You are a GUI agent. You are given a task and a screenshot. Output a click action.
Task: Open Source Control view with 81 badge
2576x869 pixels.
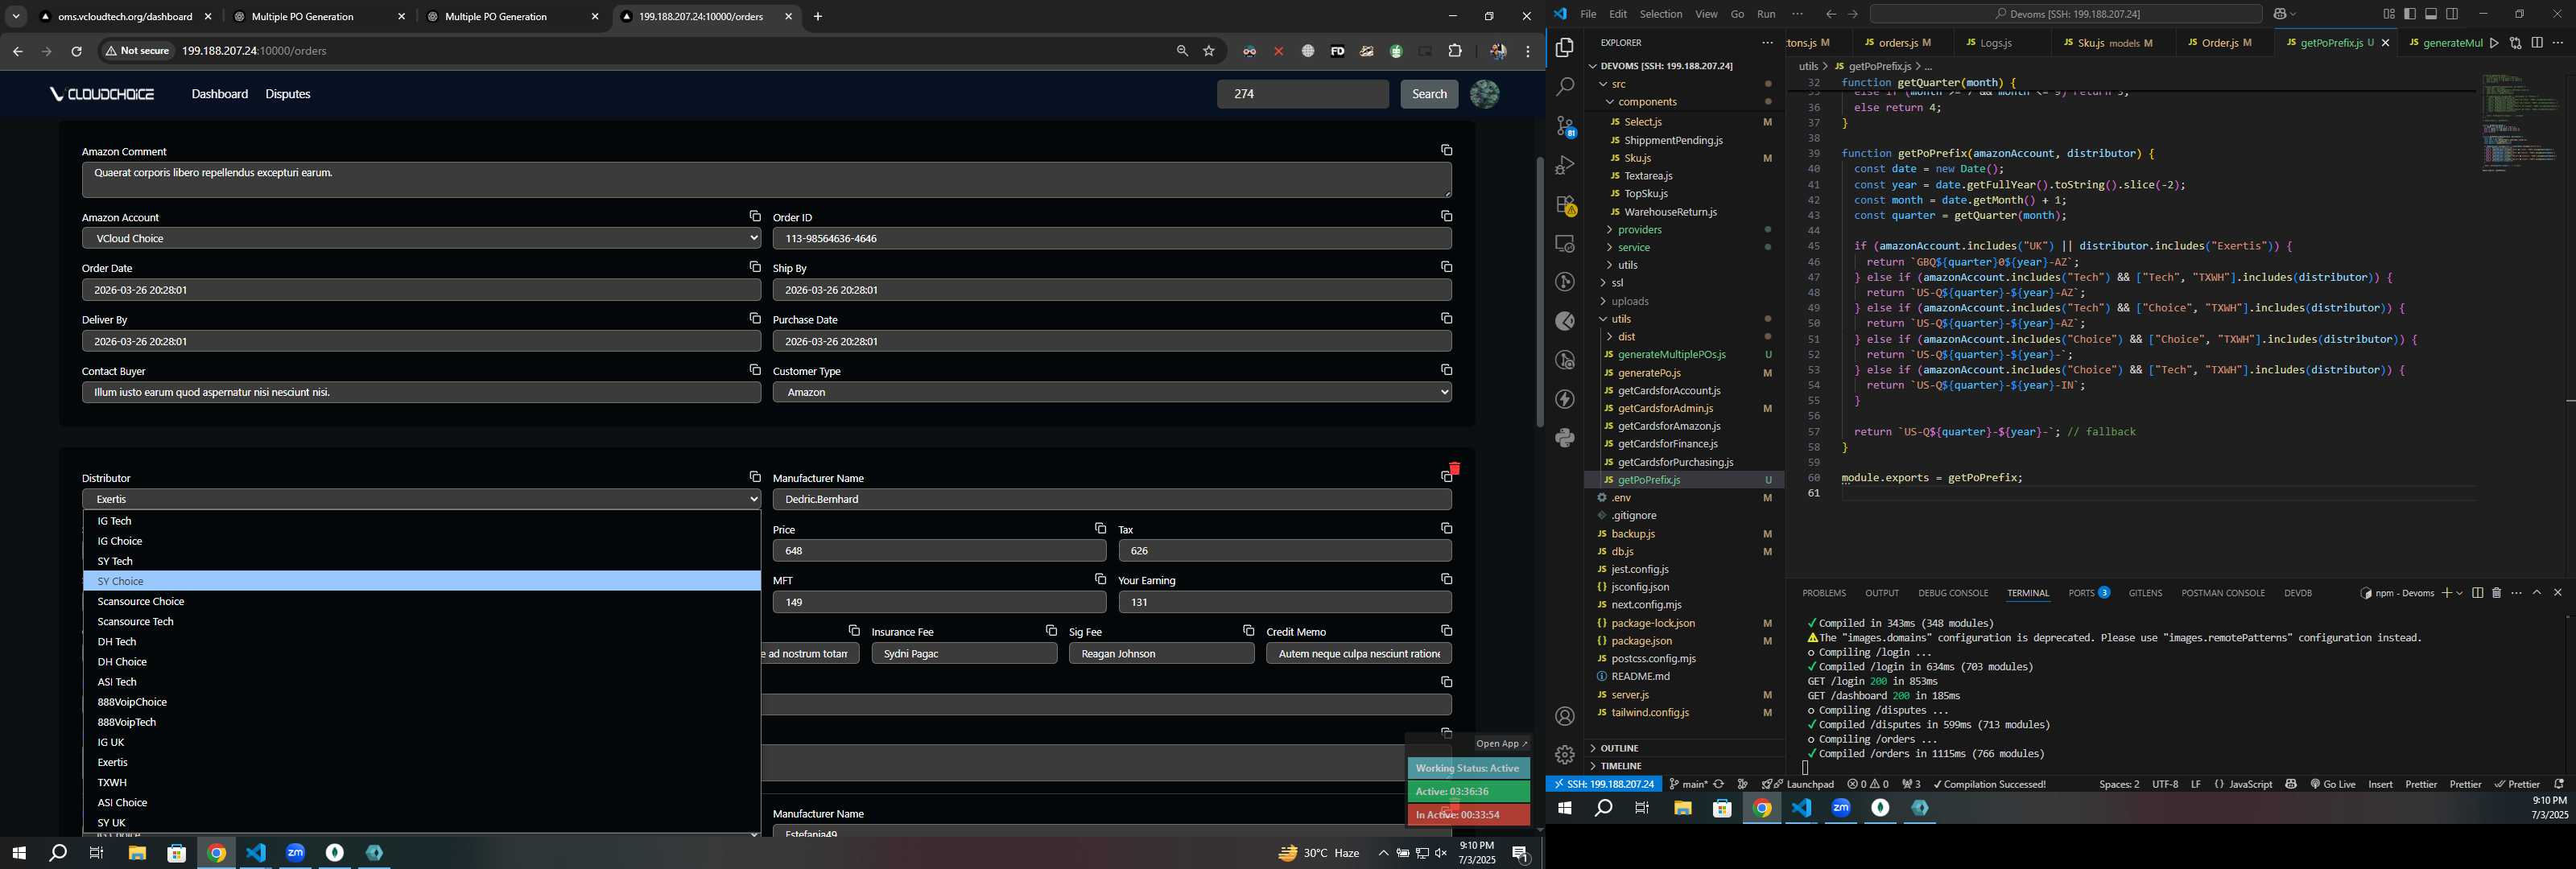coord(1565,127)
